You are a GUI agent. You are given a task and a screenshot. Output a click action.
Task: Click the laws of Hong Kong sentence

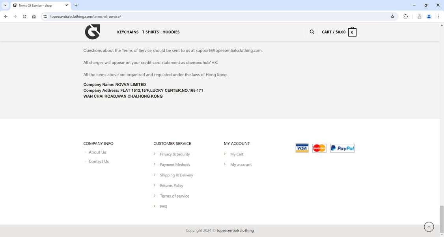click(x=155, y=75)
